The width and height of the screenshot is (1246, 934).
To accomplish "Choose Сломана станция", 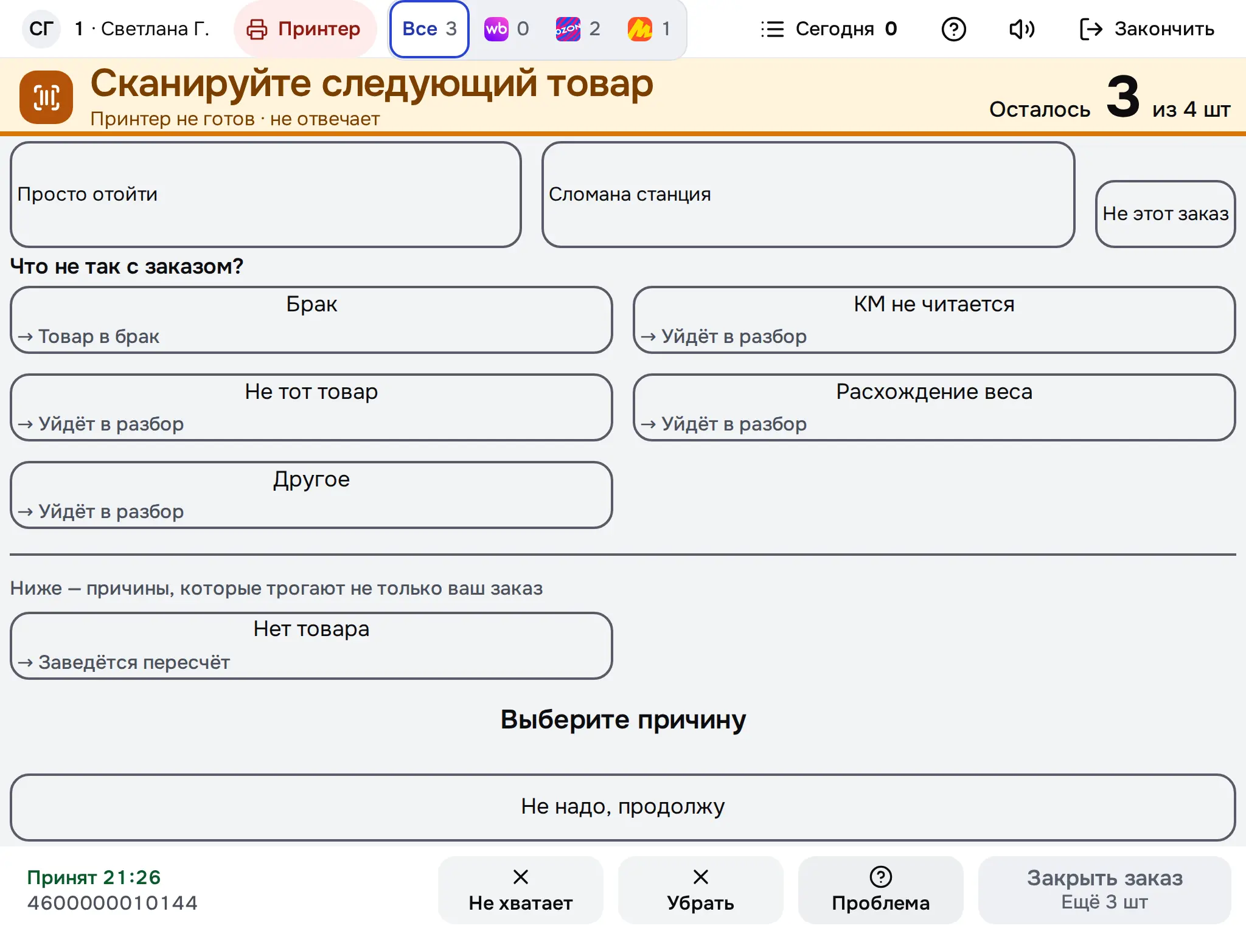I will 808,195.
